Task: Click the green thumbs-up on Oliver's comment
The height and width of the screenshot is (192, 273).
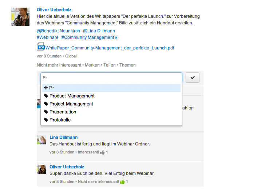Action: 122,182
